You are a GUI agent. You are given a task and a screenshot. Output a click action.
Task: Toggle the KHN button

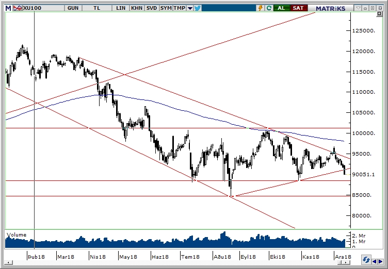point(137,8)
